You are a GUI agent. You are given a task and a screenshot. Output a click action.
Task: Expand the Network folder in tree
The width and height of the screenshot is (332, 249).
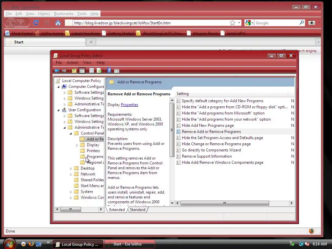pyautogui.click(x=71, y=174)
